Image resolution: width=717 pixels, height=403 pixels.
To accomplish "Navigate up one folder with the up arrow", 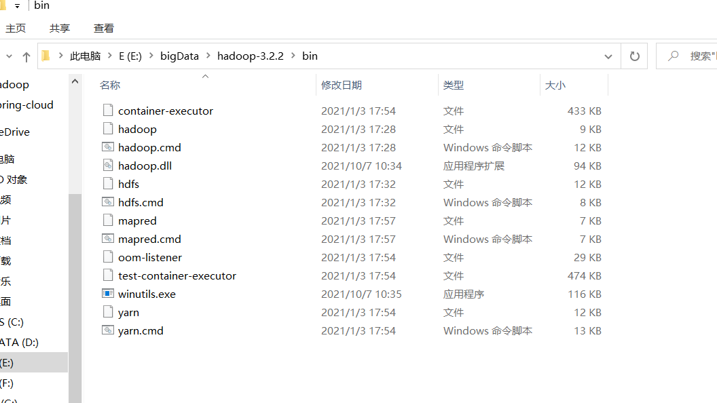I will [x=26, y=56].
